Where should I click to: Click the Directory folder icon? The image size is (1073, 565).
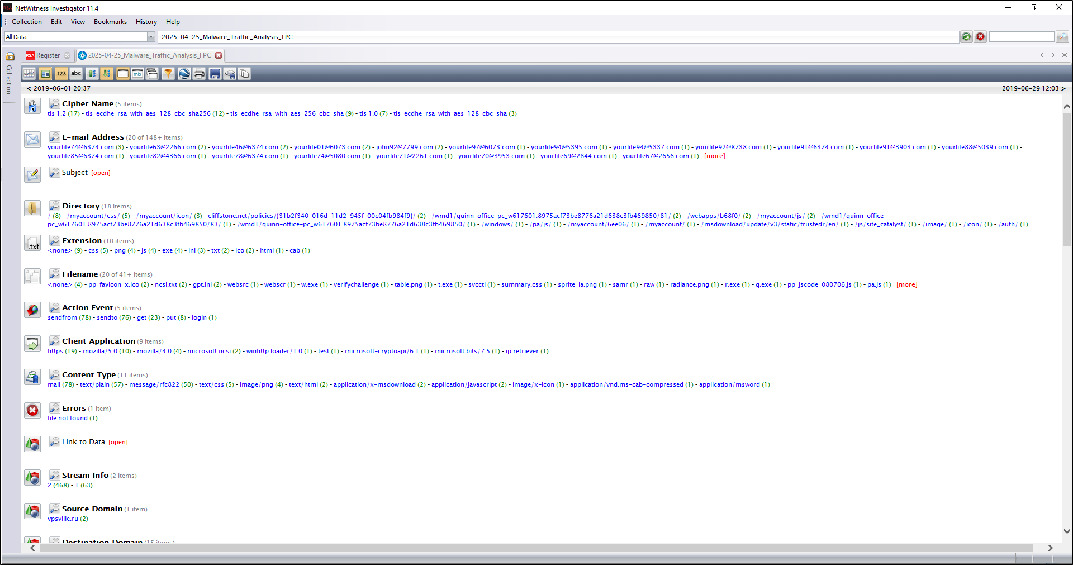[32, 208]
